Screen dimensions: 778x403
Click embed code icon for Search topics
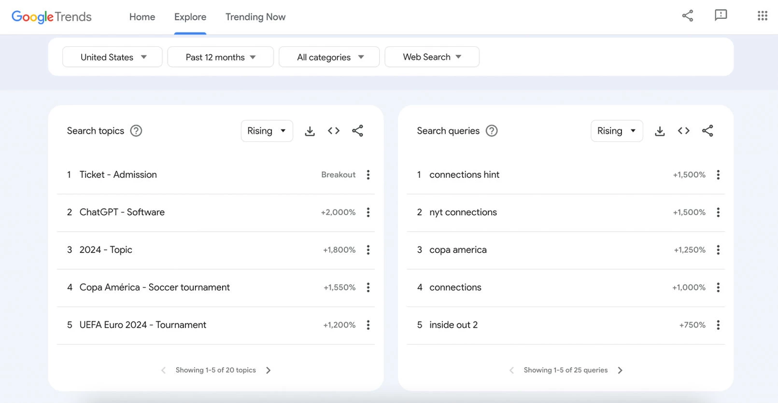(334, 131)
